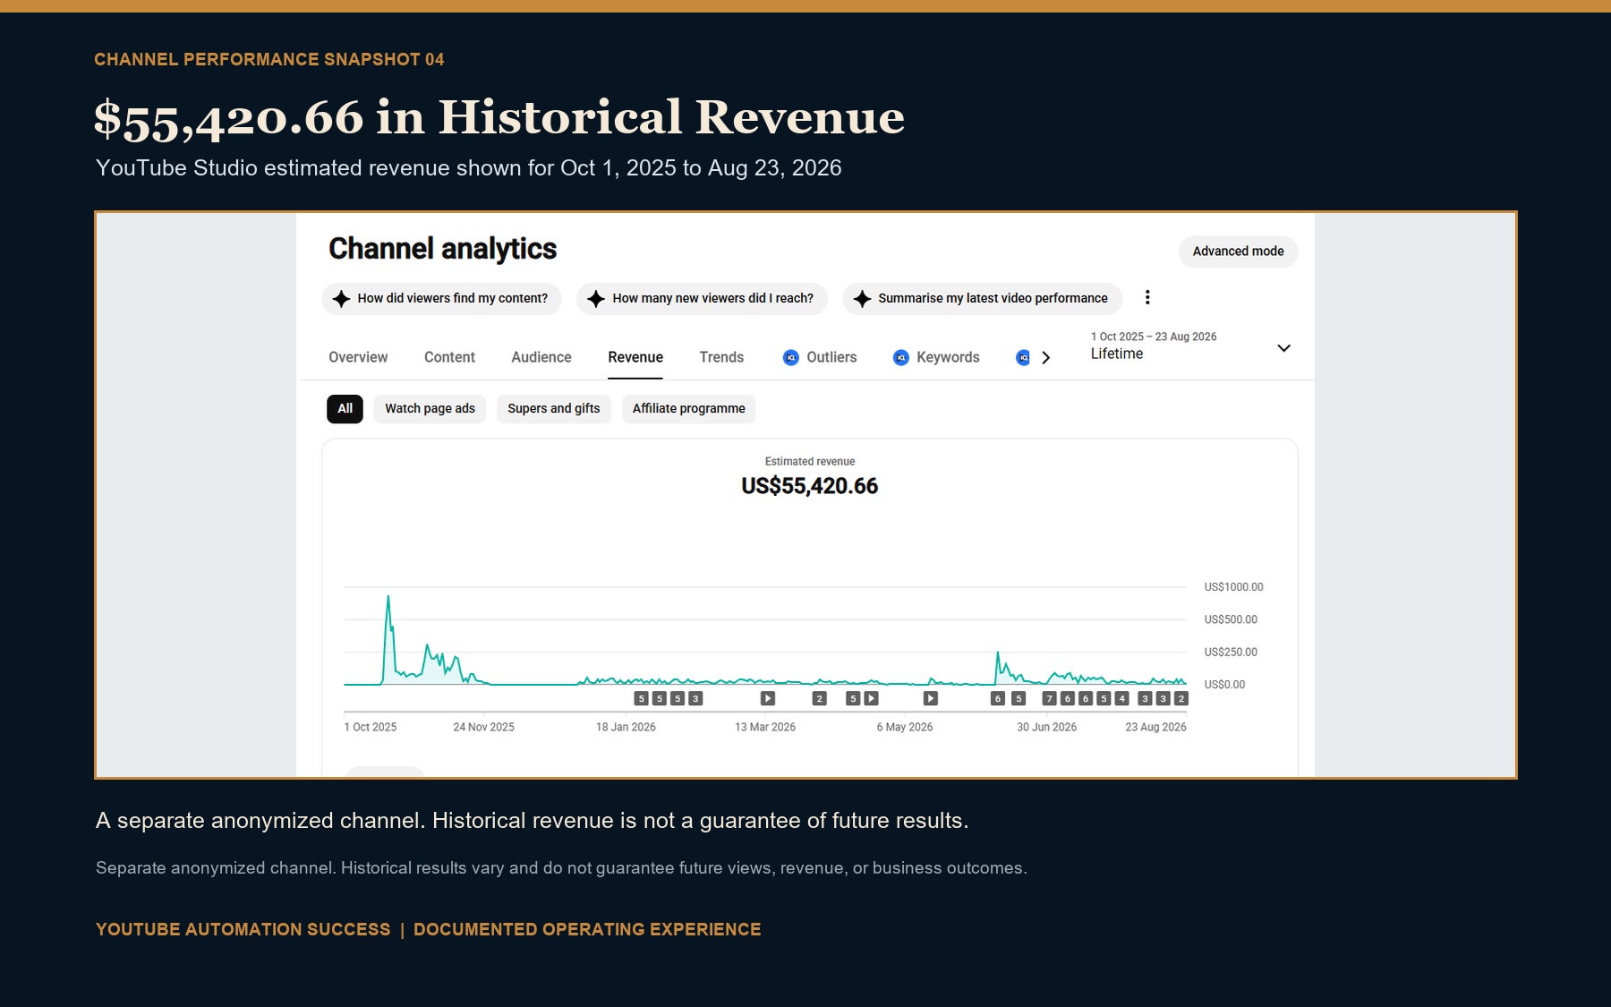
Task: Click the '6 May 2026' axis date
Action: coord(905,727)
